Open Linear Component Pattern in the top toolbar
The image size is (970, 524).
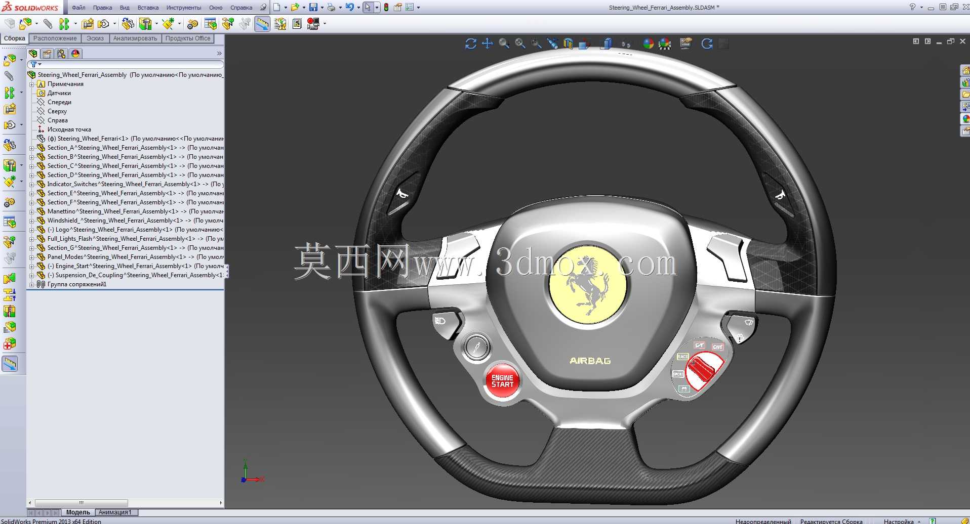pos(64,24)
